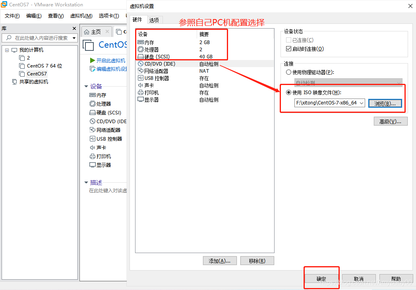Click the search magnifier icon in library
This screenshot has height=290, width=416.
point(9,38)
